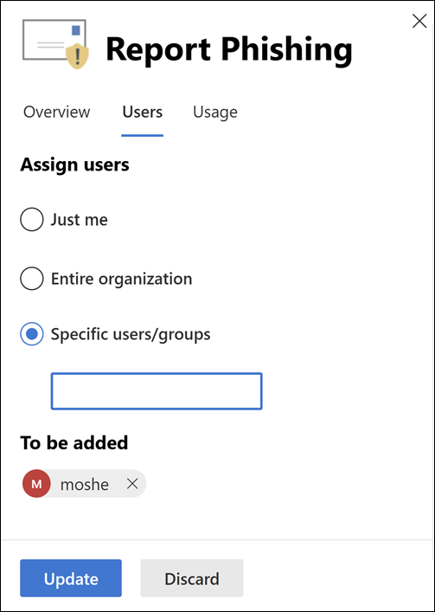435x612 pixels.
Task: Click the Assign users heading
Action: [x=75, y=164]
